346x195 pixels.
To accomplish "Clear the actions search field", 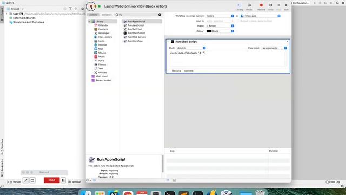I will [x=159, y=15].
